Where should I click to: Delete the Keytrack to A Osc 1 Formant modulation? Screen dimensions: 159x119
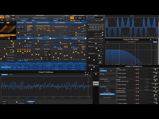tap(135, 85)
